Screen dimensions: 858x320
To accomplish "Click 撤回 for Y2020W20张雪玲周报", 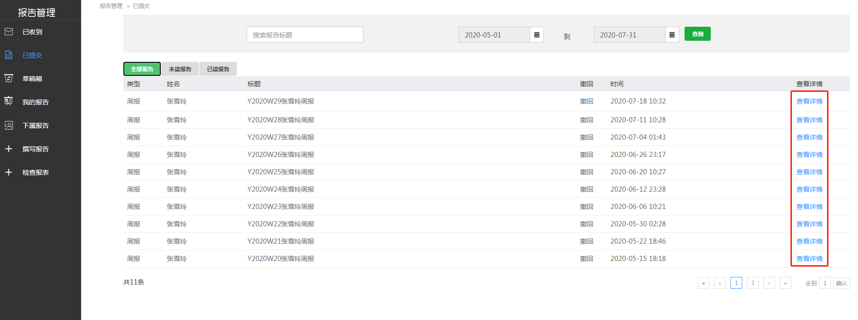I will pos(587,259).
